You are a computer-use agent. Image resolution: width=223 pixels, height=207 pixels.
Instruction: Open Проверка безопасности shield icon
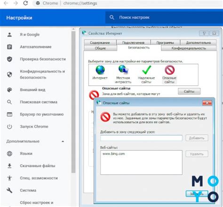9,59
